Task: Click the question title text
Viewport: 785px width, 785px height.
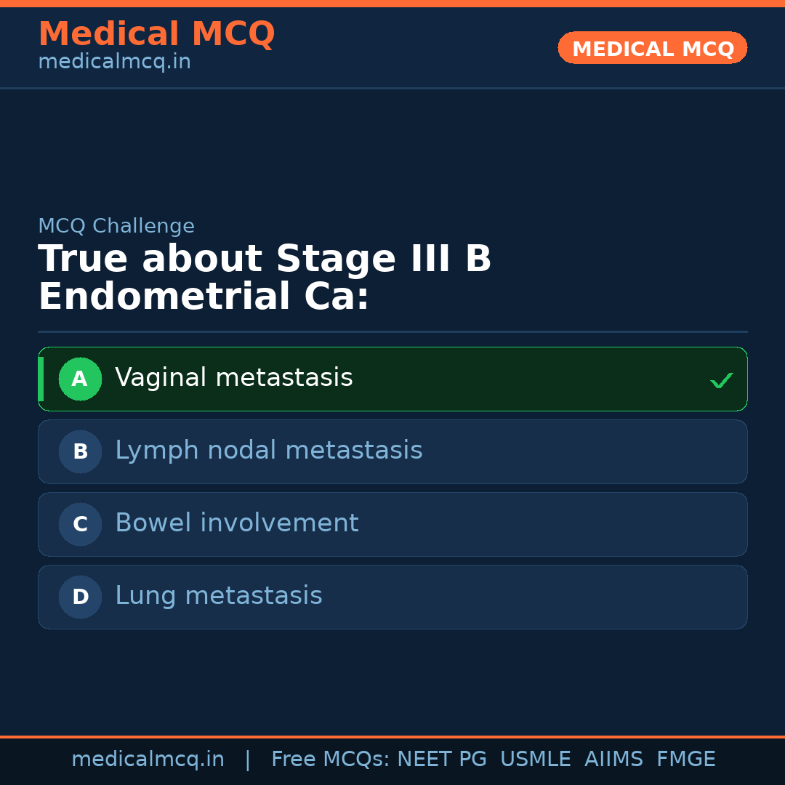Action: [265, 277]
